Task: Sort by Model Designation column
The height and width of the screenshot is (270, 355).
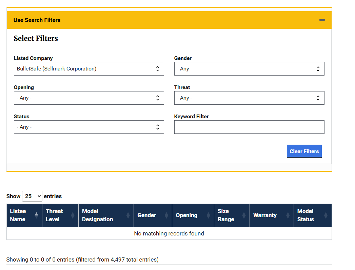Action: tap(106, 215)
